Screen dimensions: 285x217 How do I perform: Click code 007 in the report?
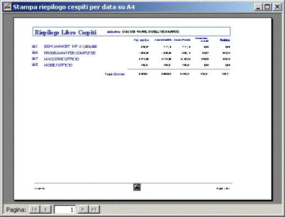(35, 59)
